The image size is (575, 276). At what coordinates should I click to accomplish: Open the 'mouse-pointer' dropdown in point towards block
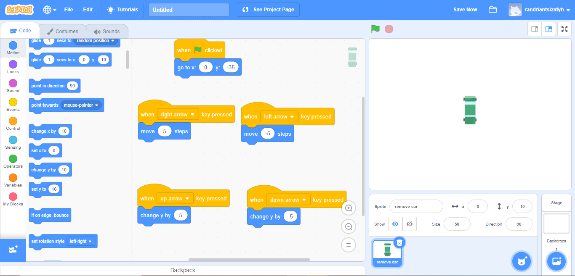click(81, 105)
